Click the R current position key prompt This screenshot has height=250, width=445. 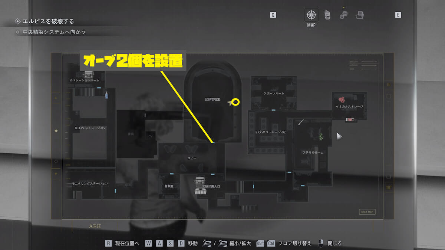108,243
